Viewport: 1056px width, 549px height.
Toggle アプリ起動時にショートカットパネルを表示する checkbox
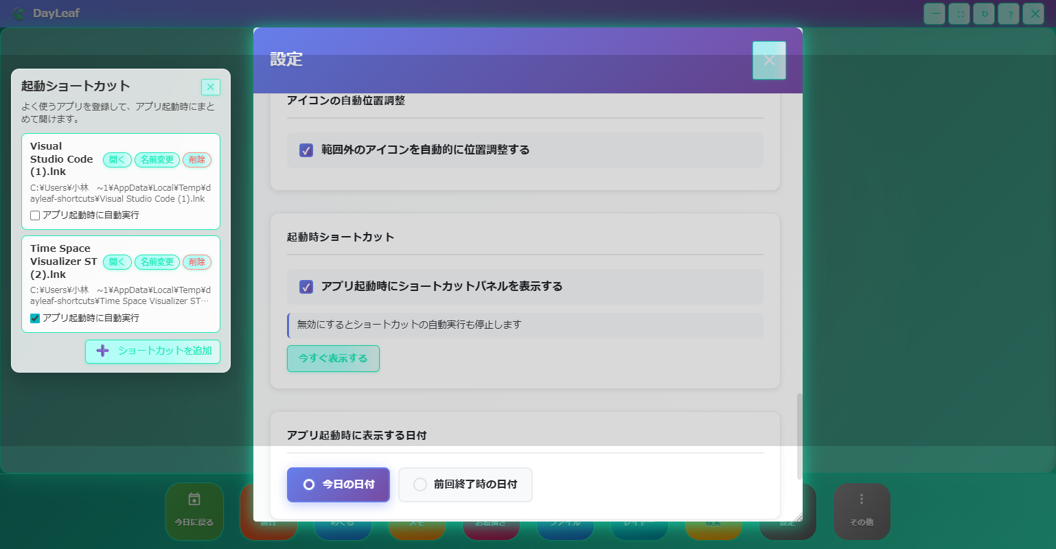[x=306, y=287]
